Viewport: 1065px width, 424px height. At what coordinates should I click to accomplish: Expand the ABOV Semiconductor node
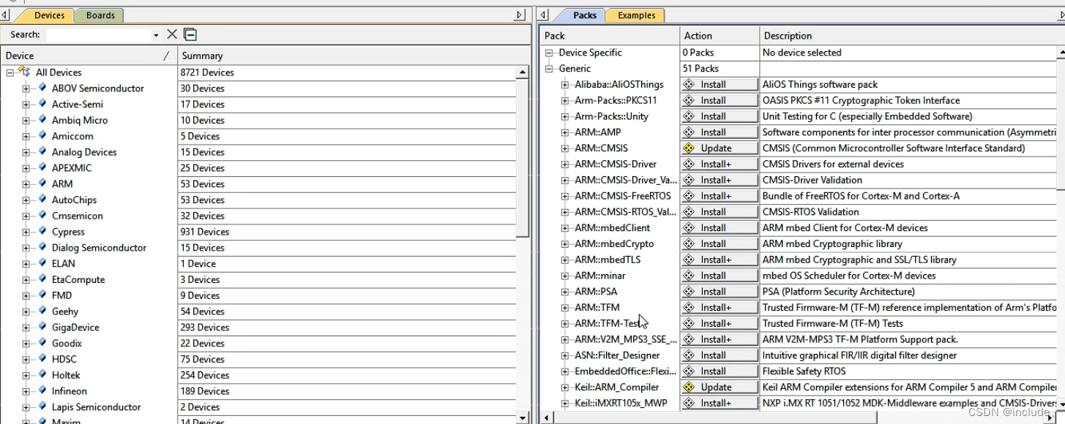pos(26,88)
